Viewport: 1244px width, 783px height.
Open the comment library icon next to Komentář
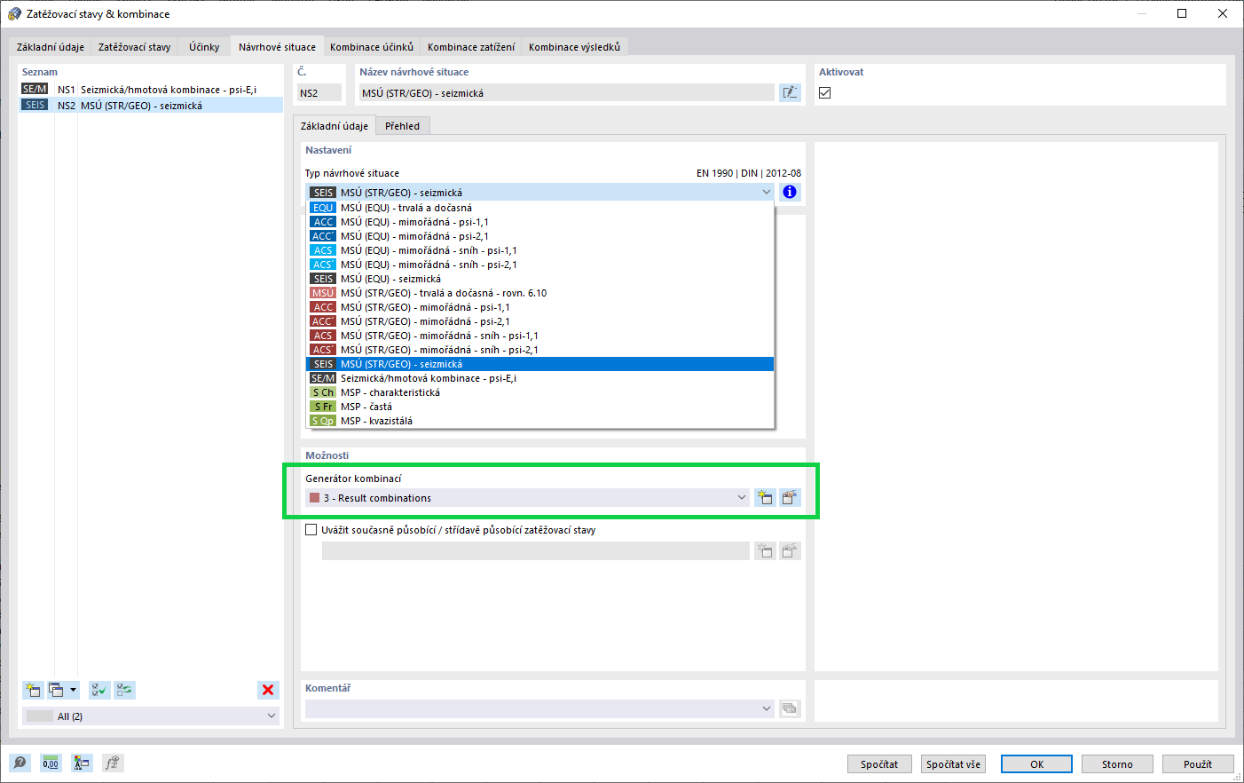coord(789,708)
